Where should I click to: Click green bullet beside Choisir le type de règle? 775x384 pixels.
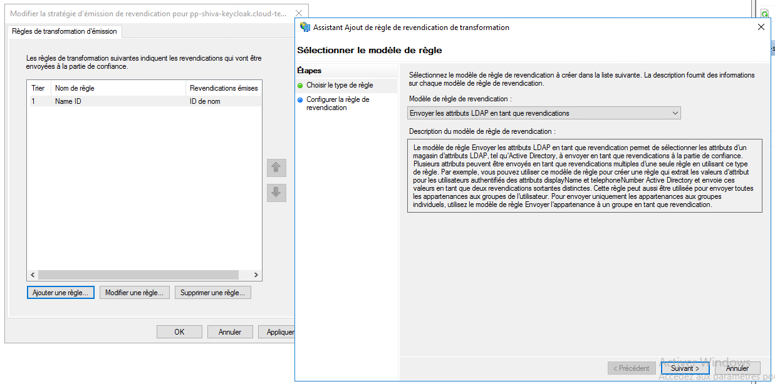[x=301, y=85]
